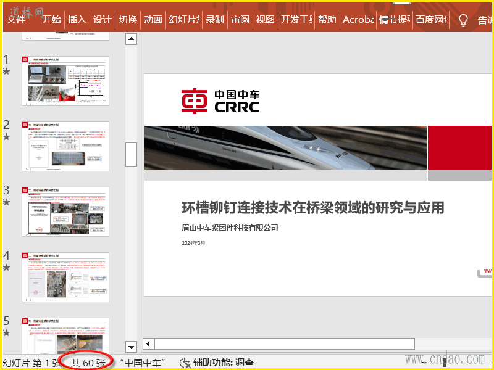Click the CRRC logo on the slide
Image resolution: width=494 pixels, height=370 pixels.
pos(220,101)
